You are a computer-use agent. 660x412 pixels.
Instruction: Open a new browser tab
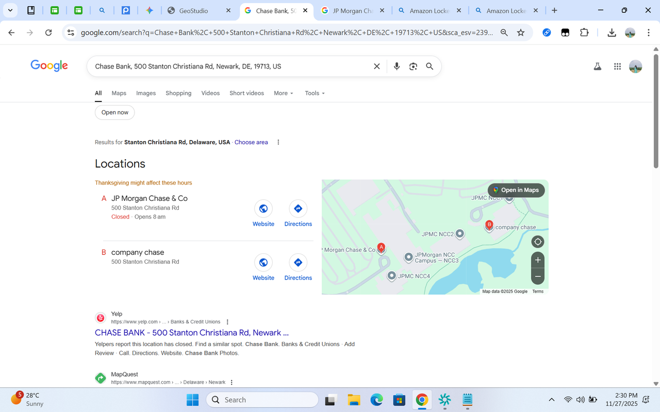pyautogui.click(x=554, y=10)
